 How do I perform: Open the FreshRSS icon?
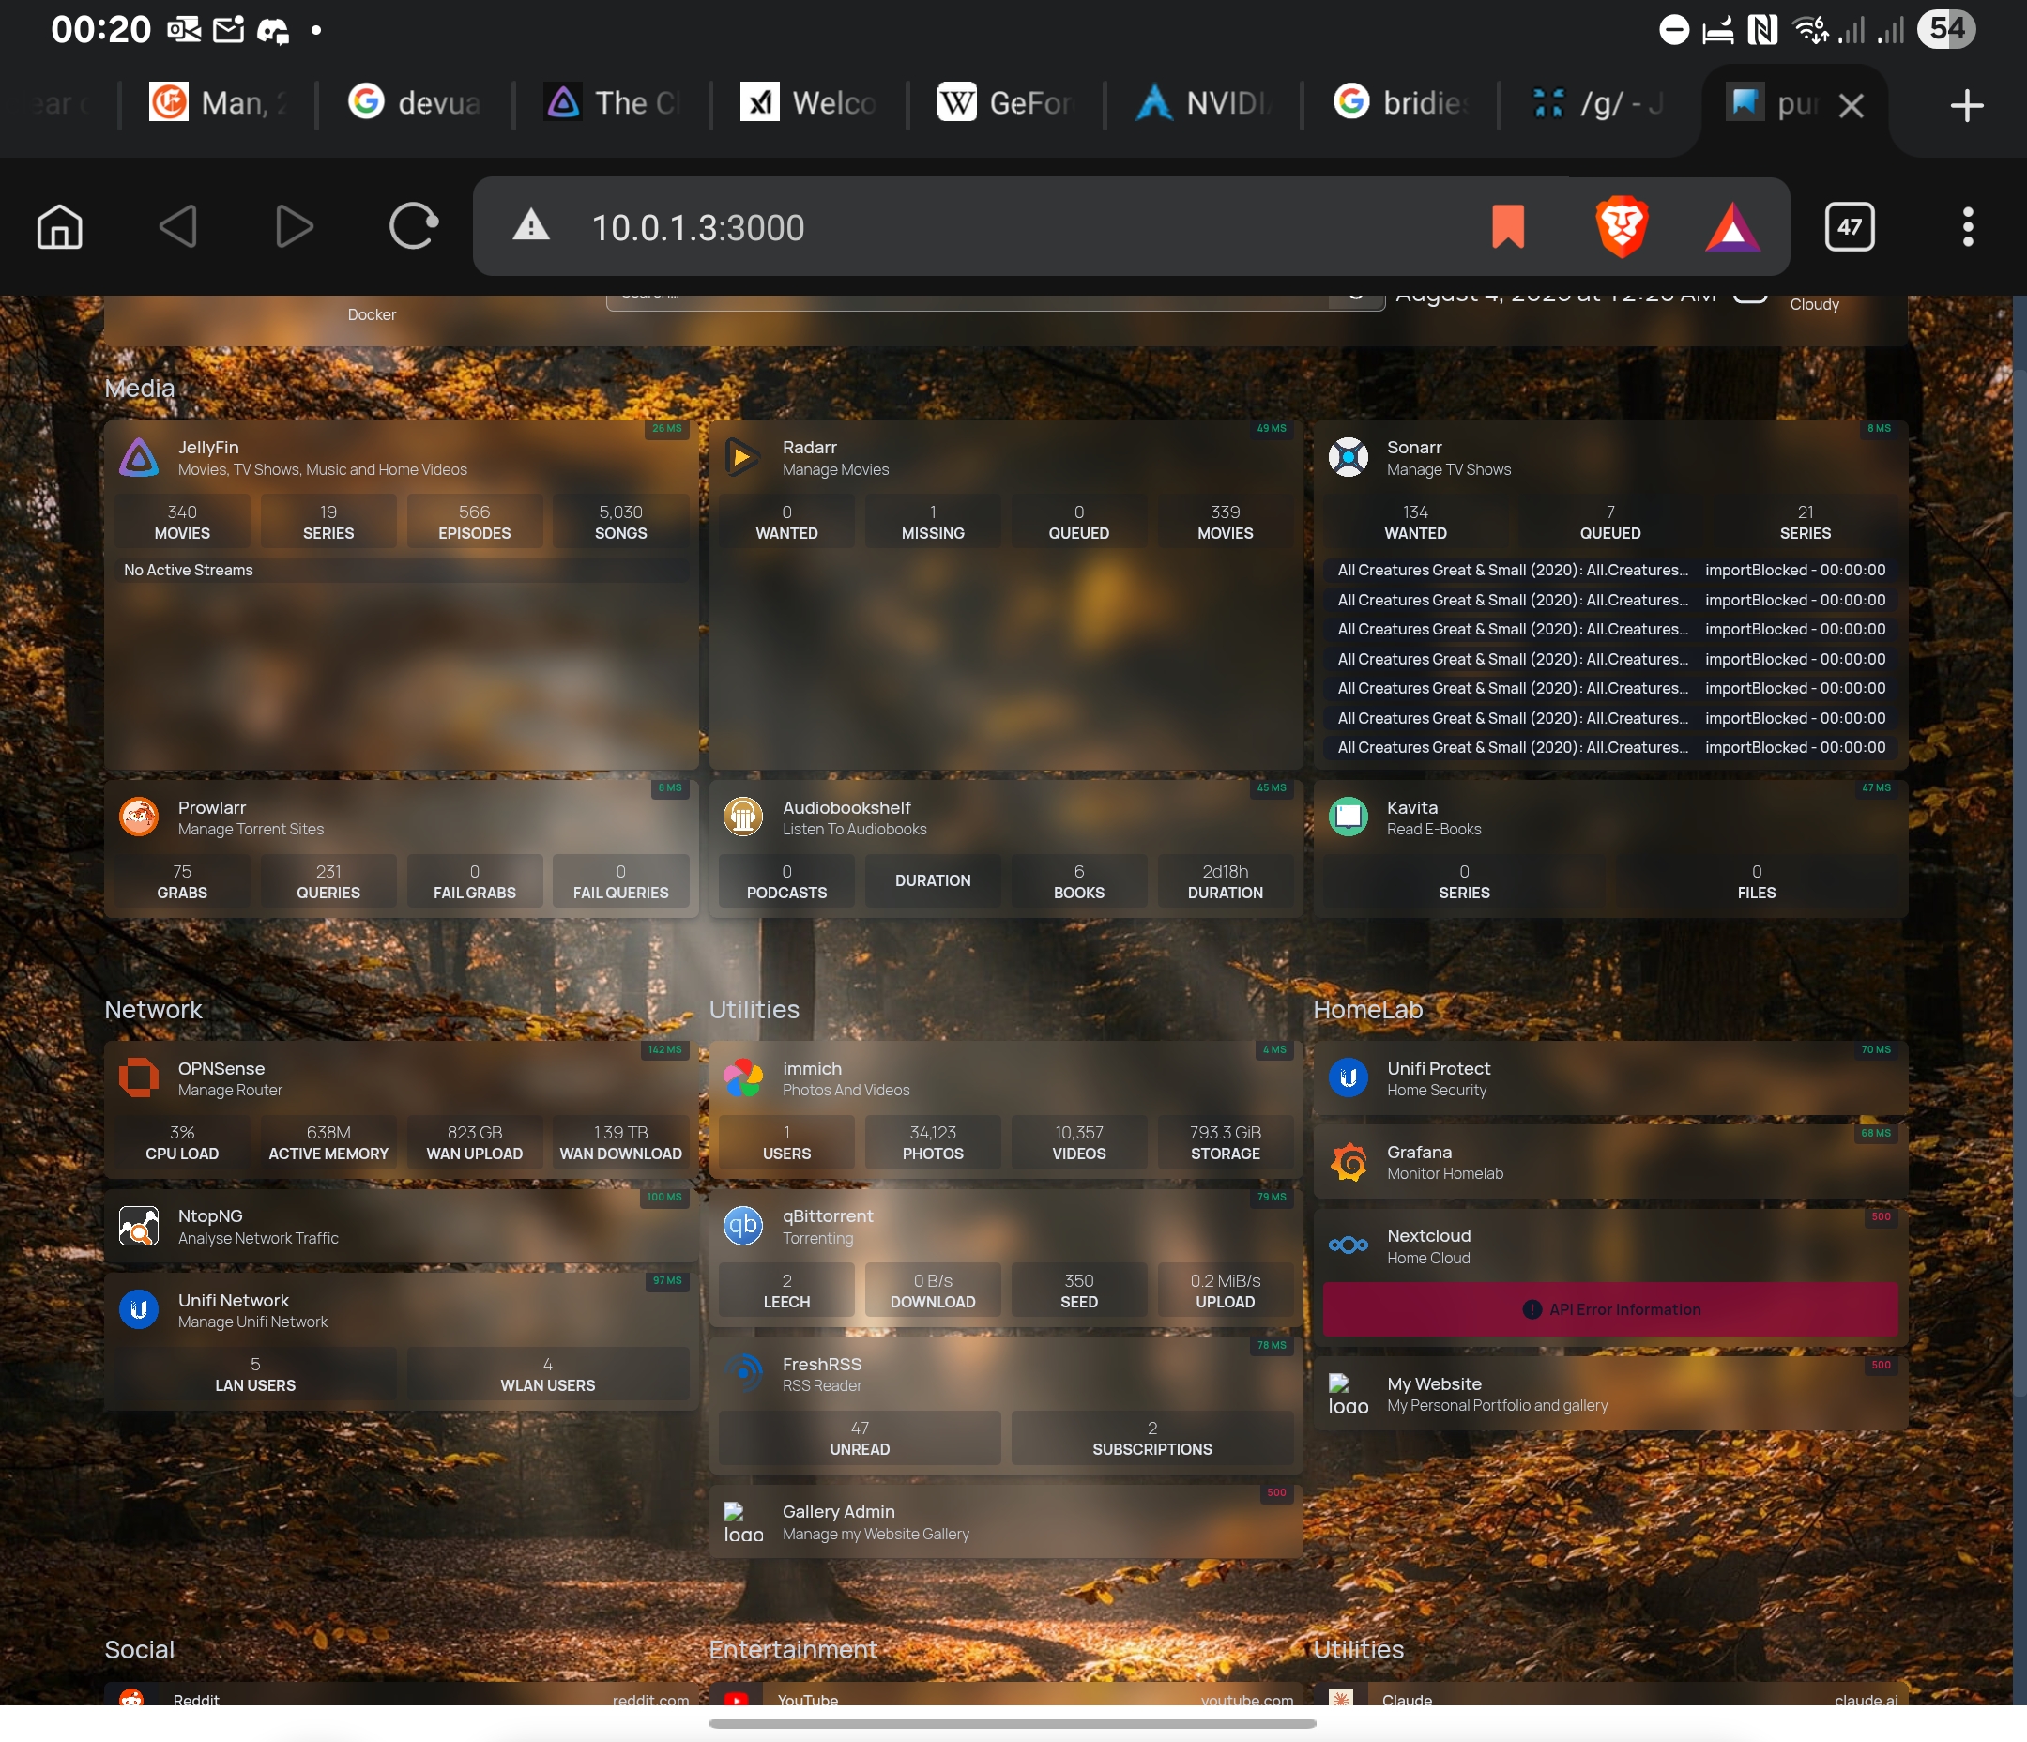tap(742, 1373)
